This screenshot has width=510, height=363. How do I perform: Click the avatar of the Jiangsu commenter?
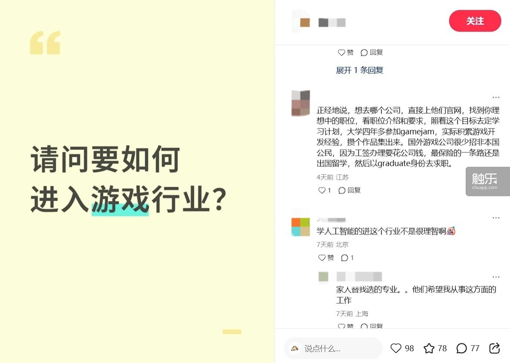301,103
